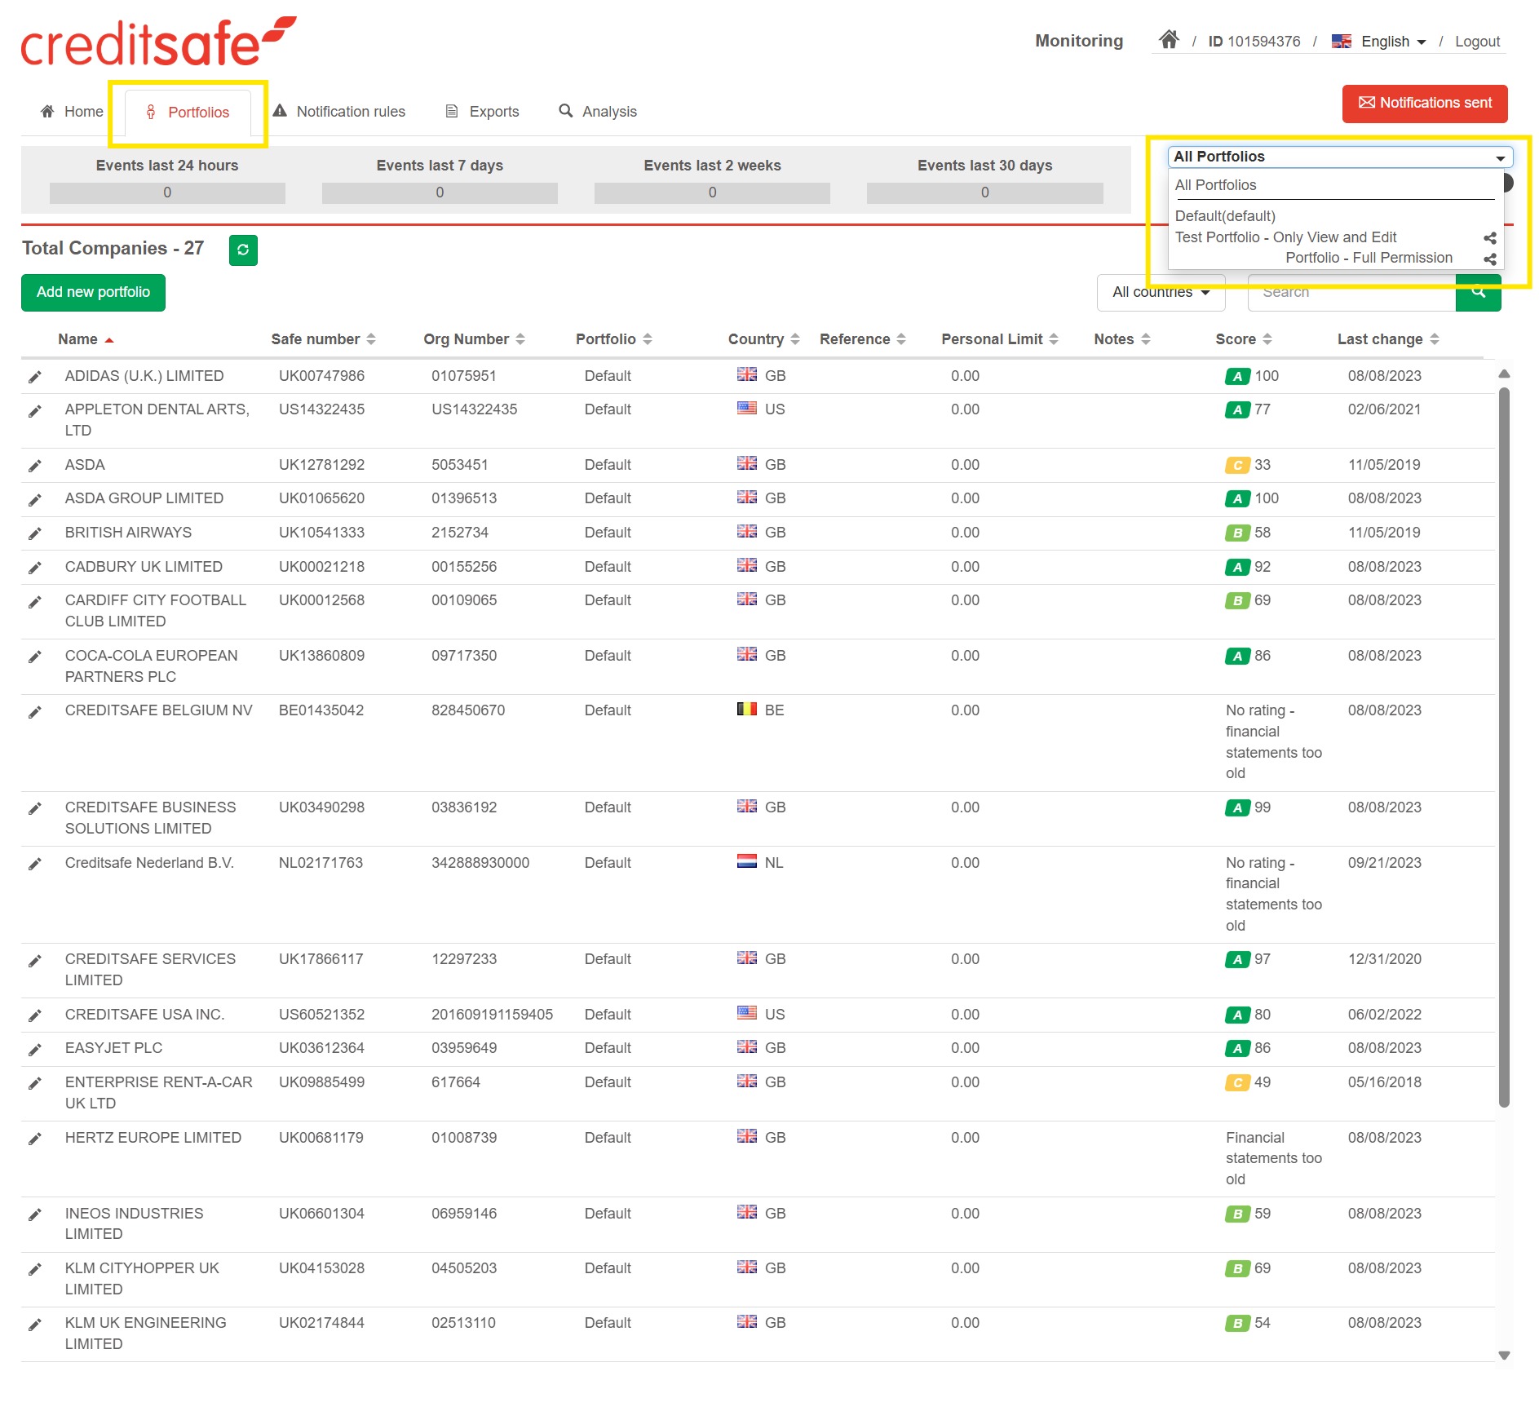The width and height of the screenshot is (1539, 1420).
Task: Choose Portfolio - Full Permission option
Action: pyautogui.click(x=1369, y=258)
